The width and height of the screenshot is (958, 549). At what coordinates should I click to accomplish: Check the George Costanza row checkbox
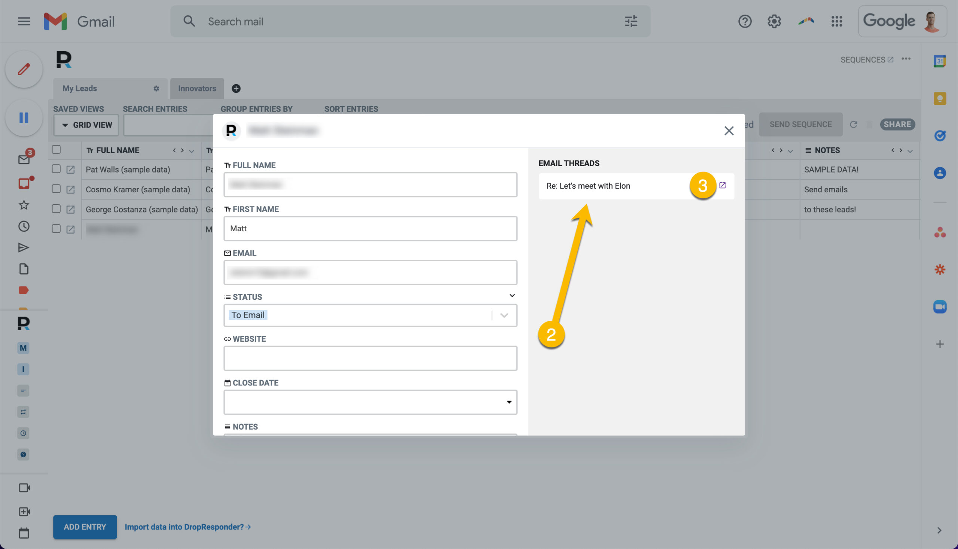tap(56, 209)
